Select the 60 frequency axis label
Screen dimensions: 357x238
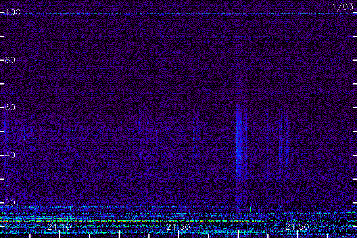click(10, 107)
